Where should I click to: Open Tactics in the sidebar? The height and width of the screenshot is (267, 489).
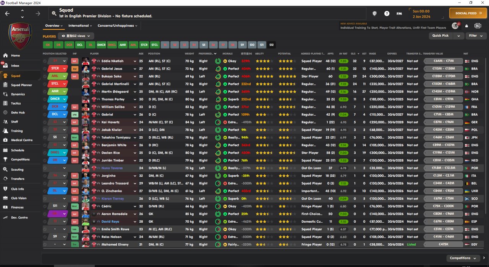21,103
